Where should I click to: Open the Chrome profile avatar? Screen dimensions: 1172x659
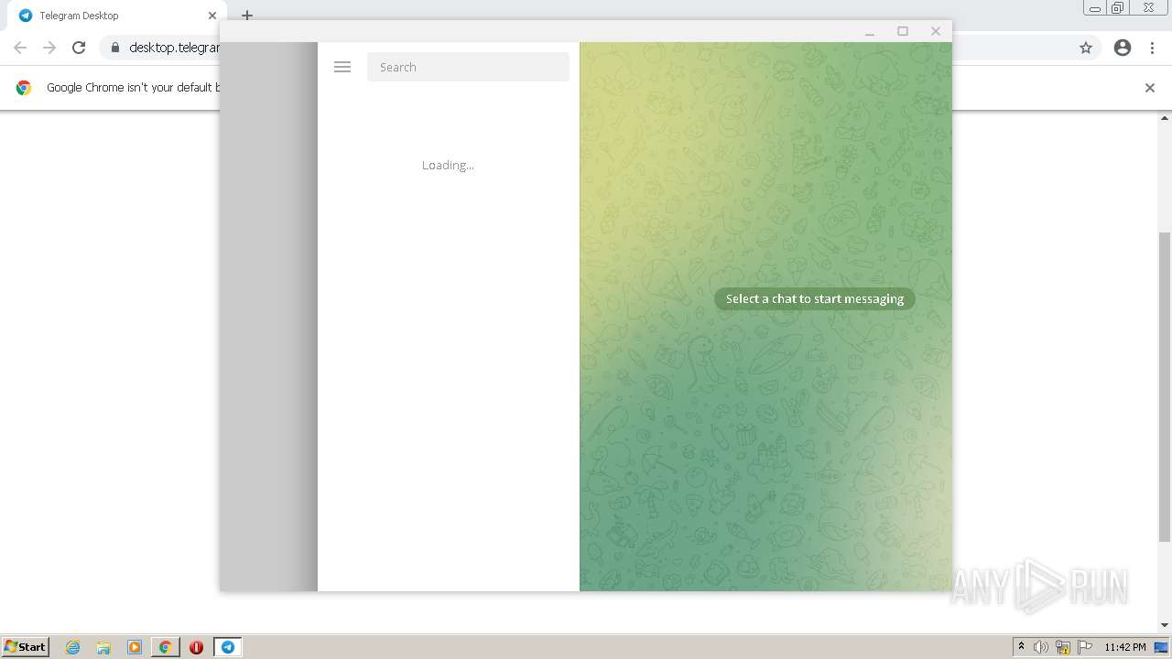click(x=1123, y=48)
